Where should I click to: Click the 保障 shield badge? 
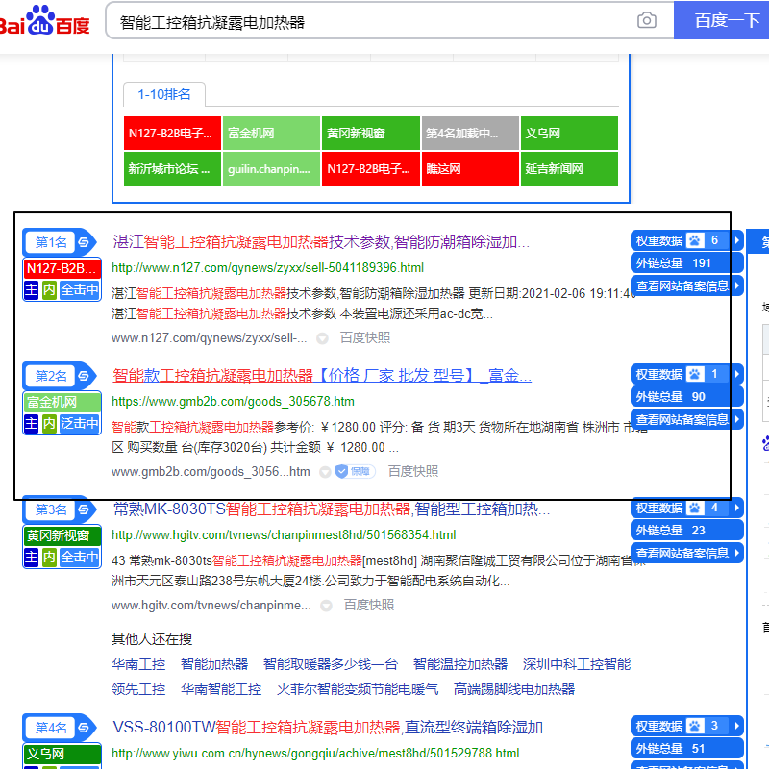(356, 471)
